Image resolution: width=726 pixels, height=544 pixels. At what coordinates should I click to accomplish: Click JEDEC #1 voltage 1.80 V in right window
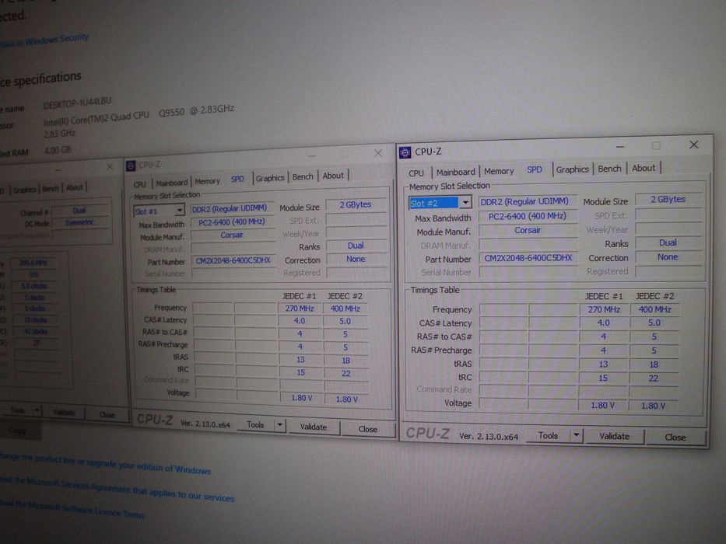[602, 405]
